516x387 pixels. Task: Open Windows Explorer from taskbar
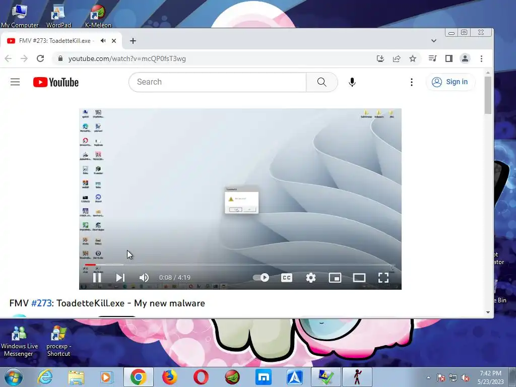[76, 377]
